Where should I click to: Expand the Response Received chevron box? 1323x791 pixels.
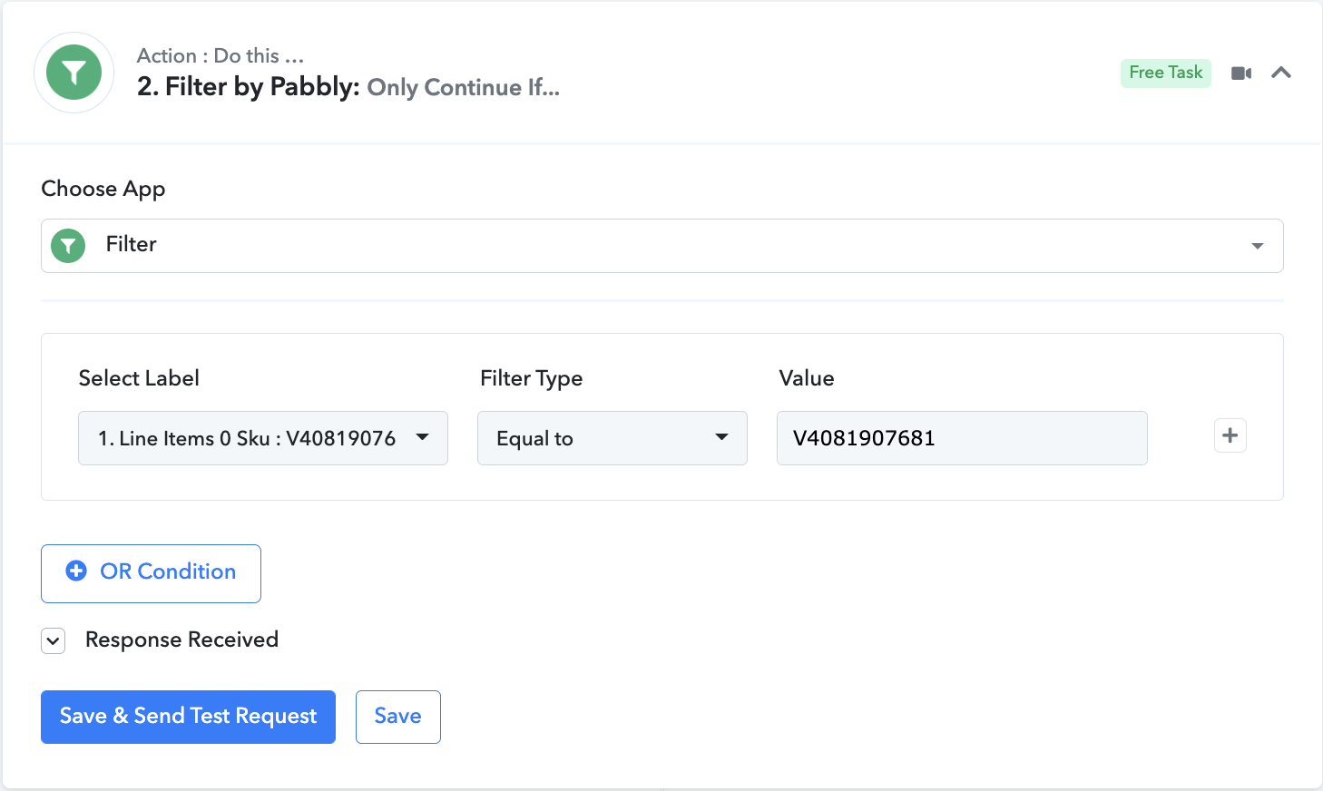[x=54, y=641]
